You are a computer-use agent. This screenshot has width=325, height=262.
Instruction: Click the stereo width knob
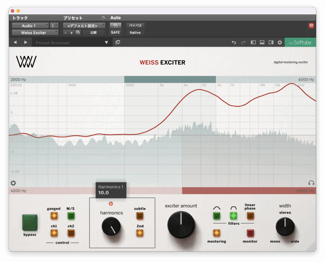click(285, 227)
